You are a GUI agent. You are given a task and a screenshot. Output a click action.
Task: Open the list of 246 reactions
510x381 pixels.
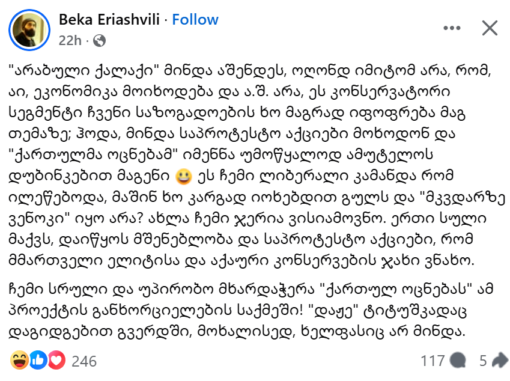[84, 361]
